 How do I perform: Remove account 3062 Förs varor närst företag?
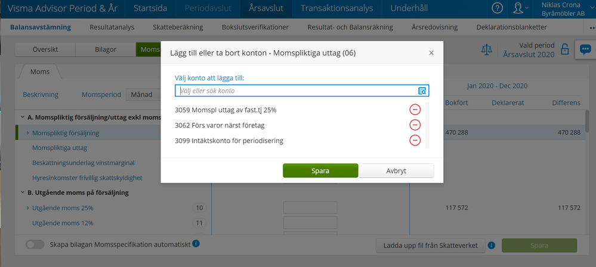tap(415, 125)
